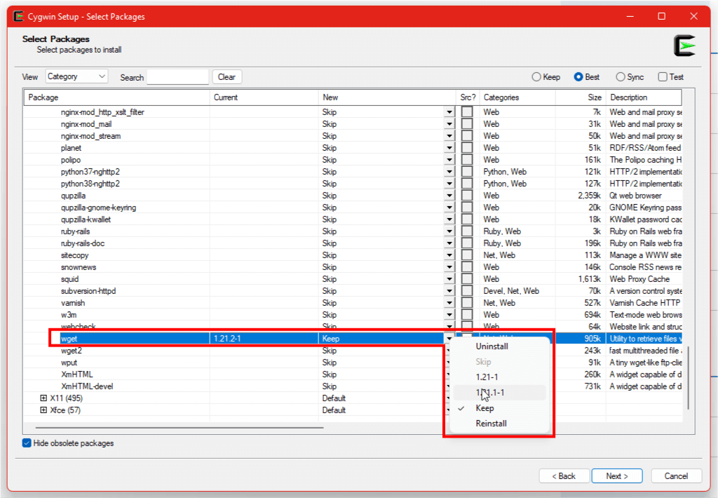Maximize the Cygwin Setup window
Image resolution: width=718 pixels, height=498 pixels.
pyautogui.click(x=662, y=17)
